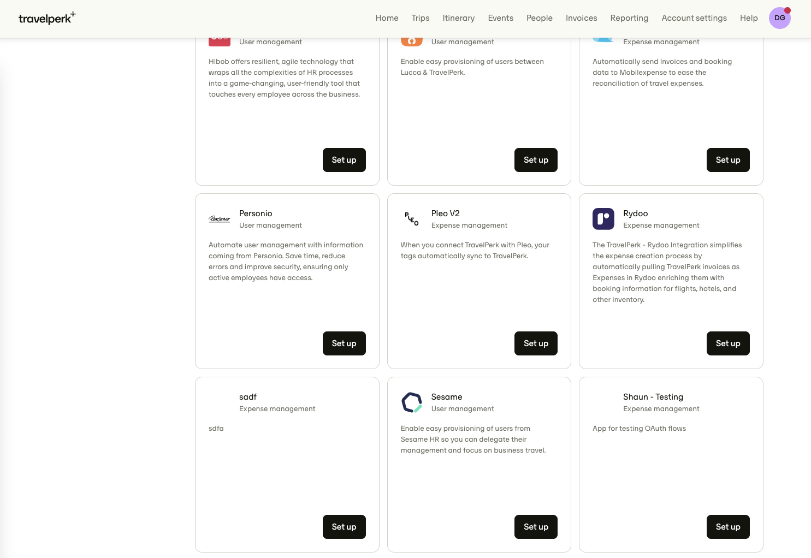Go to Invoices

tap(582, 18)
